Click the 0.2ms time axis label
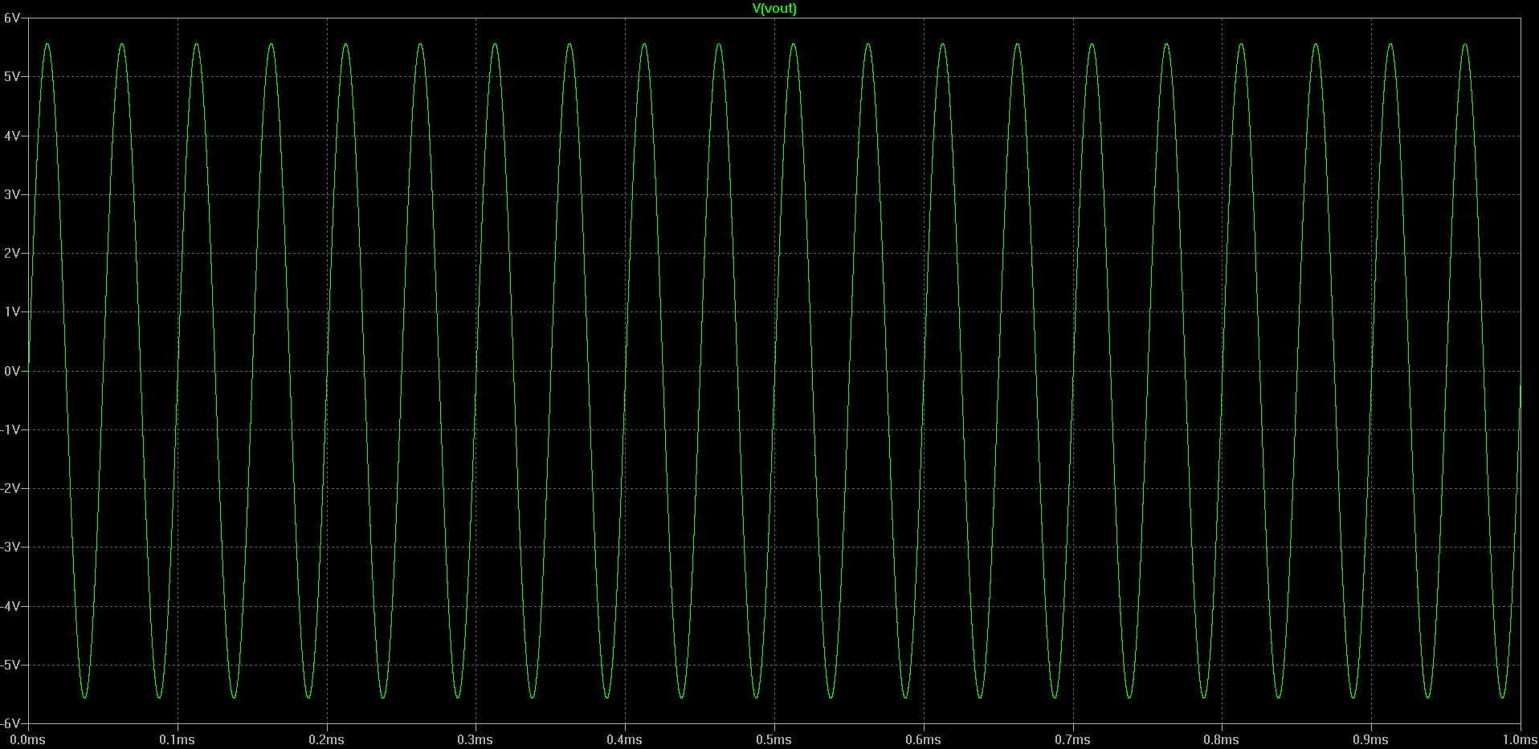This screenshot has height=749, width=1539. click(x=326, y=739)
